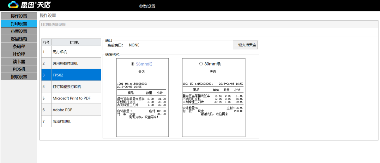This screenshot has height=163, width=380.
Task: Click the 打印机快捷设置 section header
Action: 53,24
